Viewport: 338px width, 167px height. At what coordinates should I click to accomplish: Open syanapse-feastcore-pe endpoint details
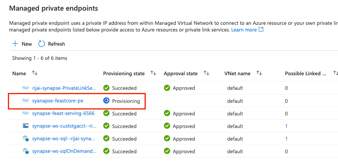pos(58,100)
